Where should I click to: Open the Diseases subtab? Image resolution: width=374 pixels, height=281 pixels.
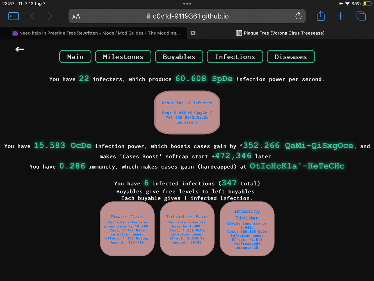click(x=291, y=57)
